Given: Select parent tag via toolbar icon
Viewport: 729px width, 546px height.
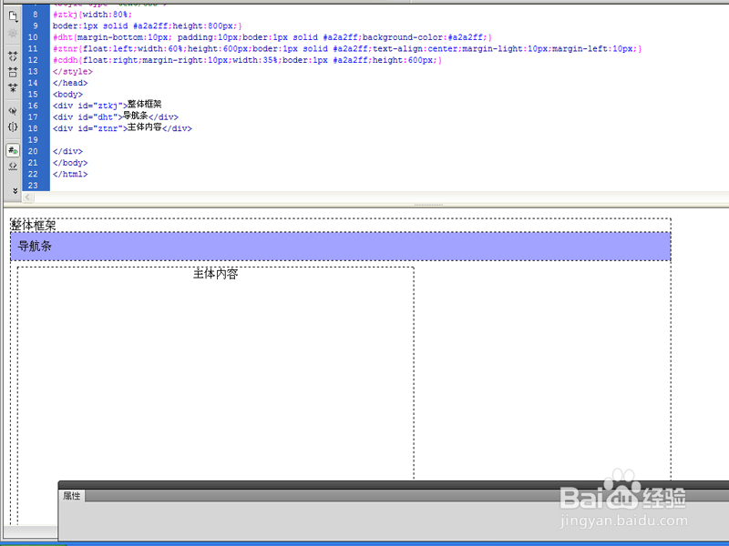Looking at the screenshot, I should (13, 110).
